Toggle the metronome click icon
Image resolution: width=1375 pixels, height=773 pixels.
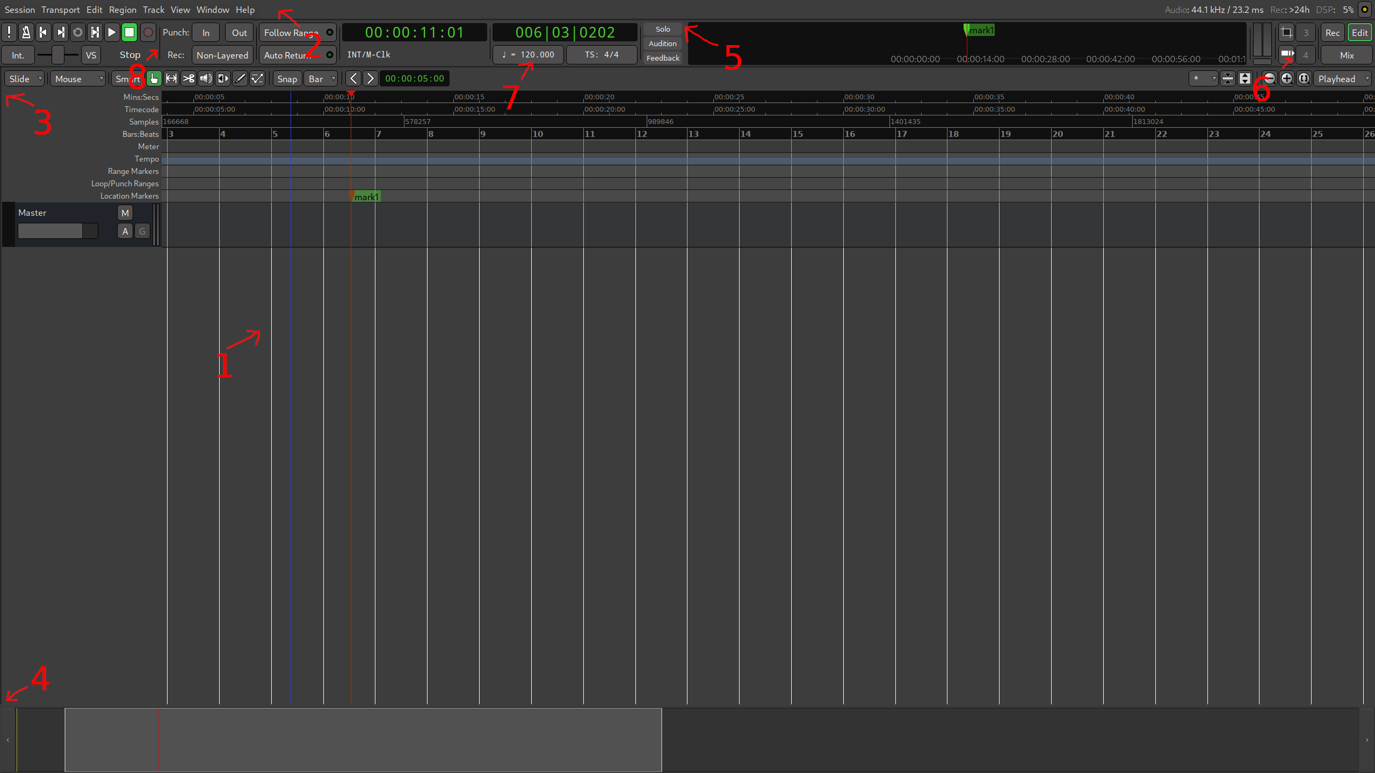coord(26,32)
